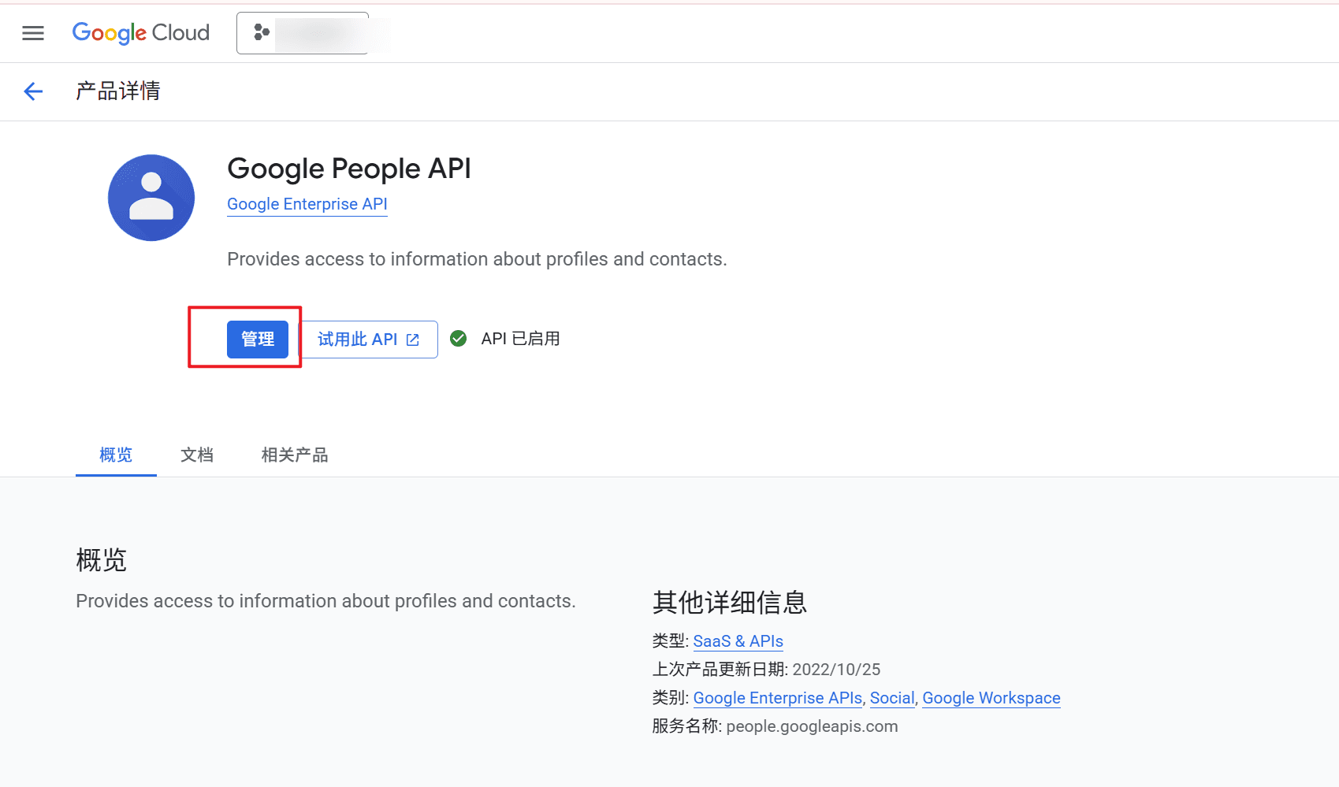Go back using the left arrow
Viewport: 1339px width, 787px height.
click(33, 91)
